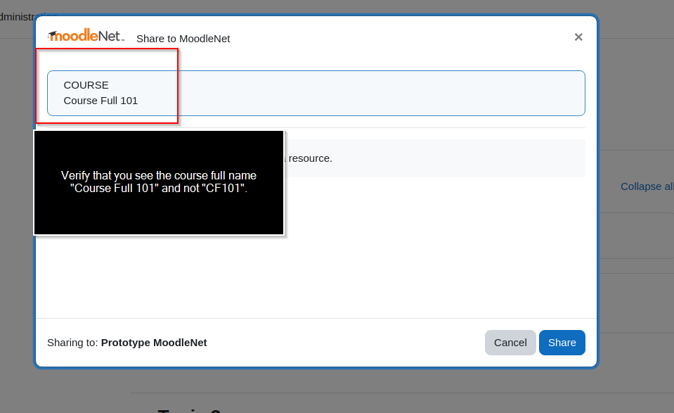This screenshot has height=413, width=674.
Task: Click the Share button
Action: point(562,343)
